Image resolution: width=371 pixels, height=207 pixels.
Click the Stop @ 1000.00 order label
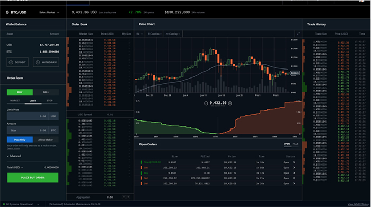[x=152, y=162]
